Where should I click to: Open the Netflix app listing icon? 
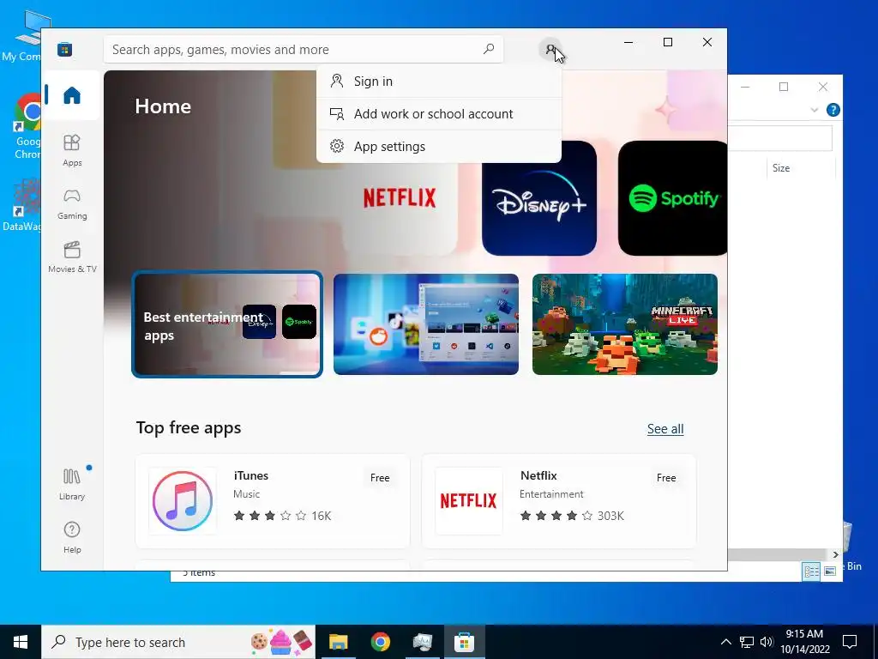[469, 500]
